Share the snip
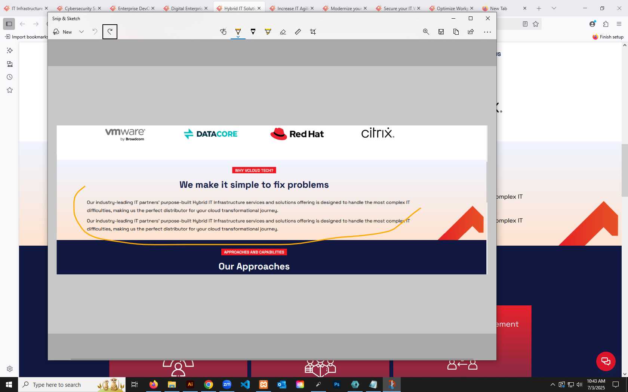The height and width of the screenshot is (392, 628). pyautogui.click(x=471, y=32)
